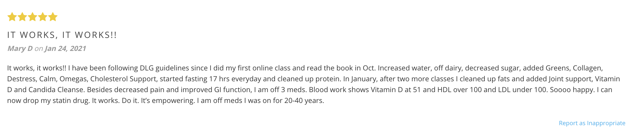632x136 pixels.
Task: Click the phrase Cholesterol Support in review
Action: pyautogui.click(x=123, y=79)
